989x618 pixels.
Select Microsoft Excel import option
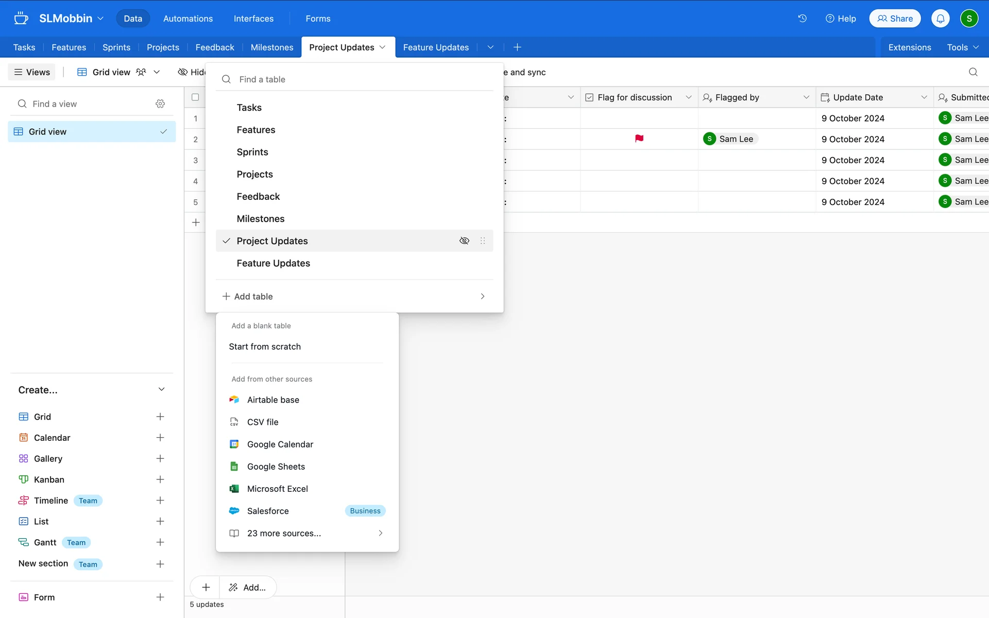[277, 489]
